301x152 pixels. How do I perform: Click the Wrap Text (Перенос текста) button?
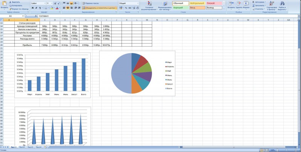(x=91, y=3)
